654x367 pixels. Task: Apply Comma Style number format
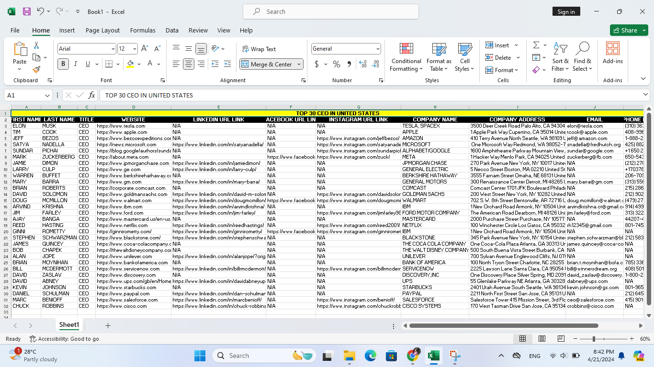click(349, 64)
